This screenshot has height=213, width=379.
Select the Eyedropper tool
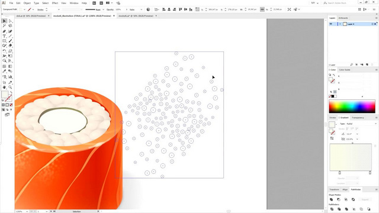point(4,71)
